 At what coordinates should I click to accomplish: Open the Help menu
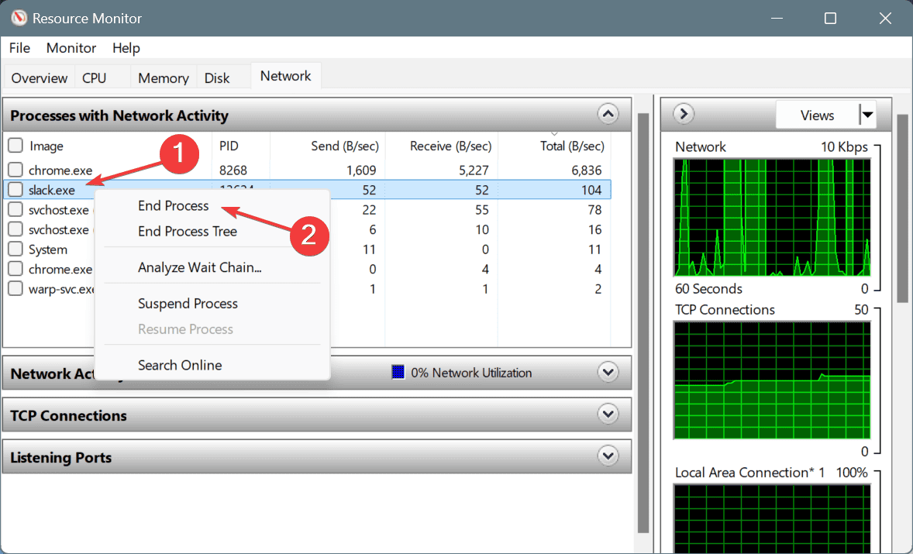126,48
